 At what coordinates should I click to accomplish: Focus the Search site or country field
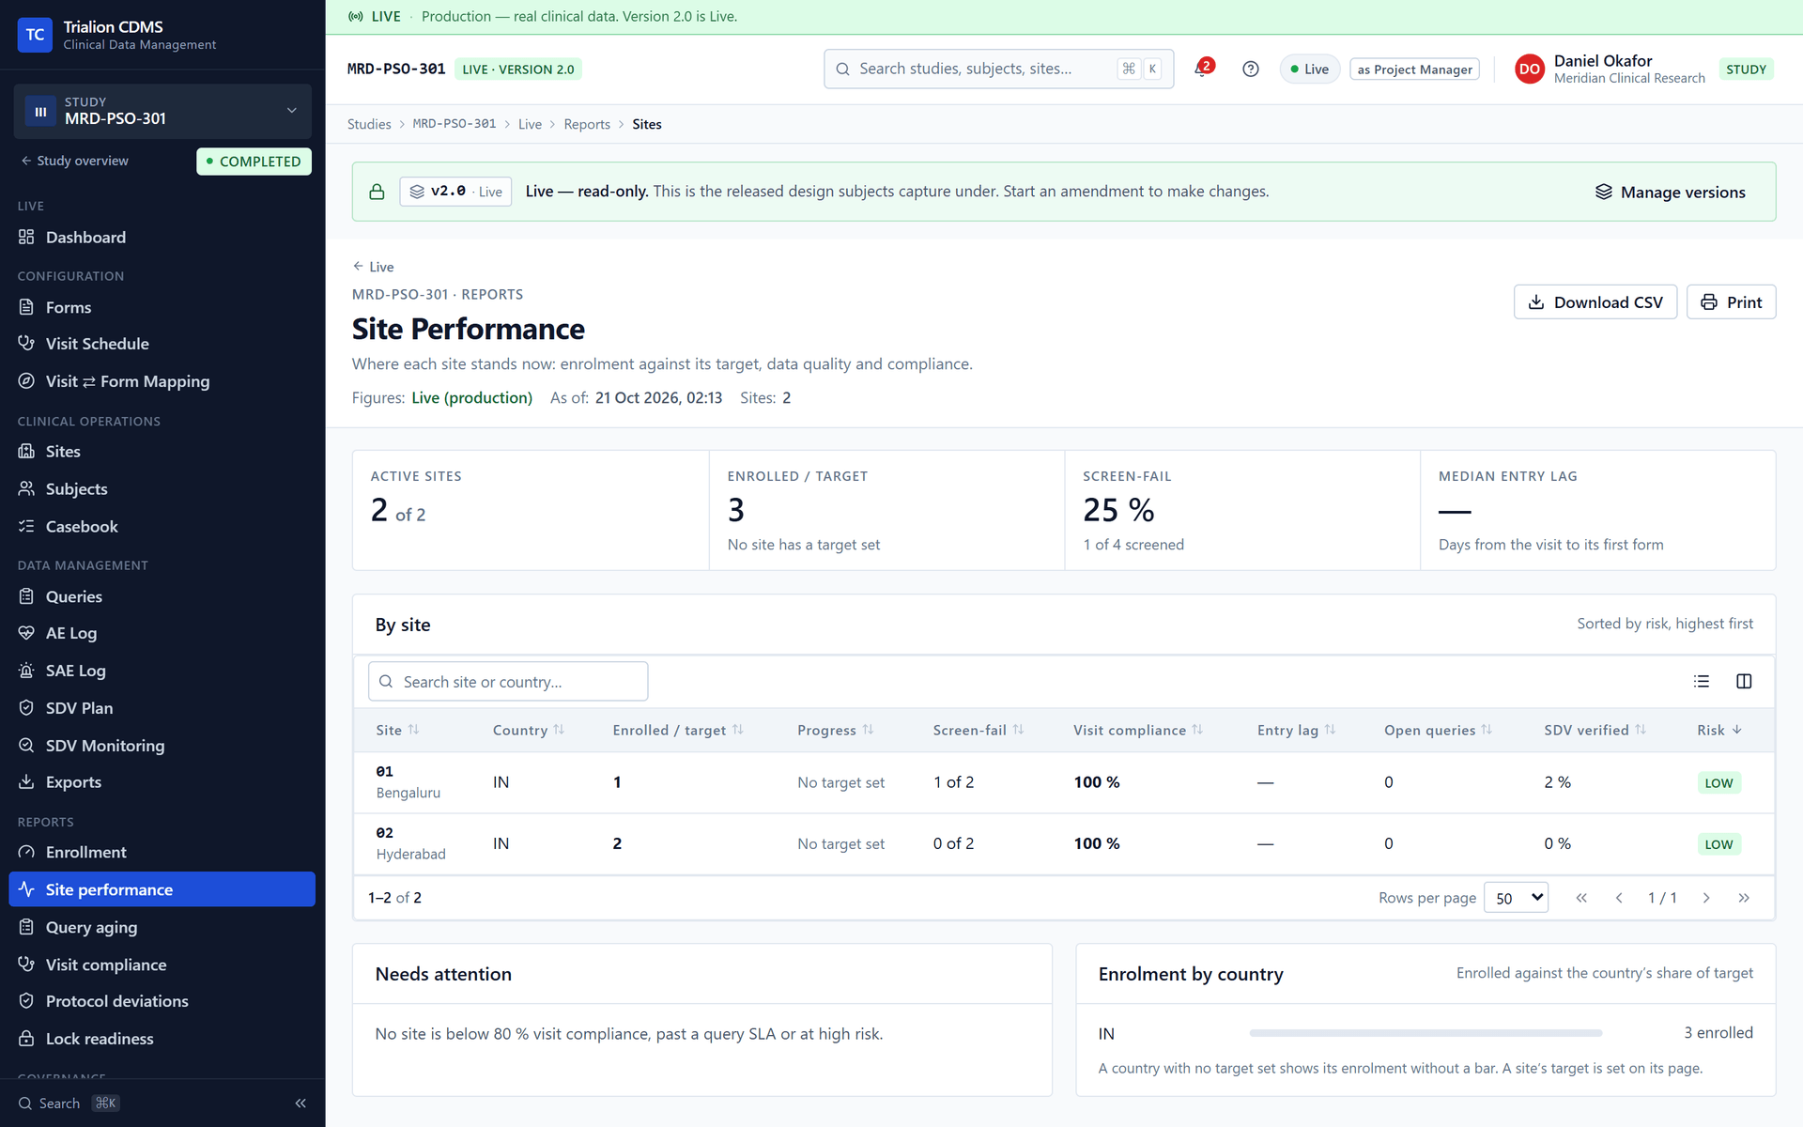(x=508, y=682)
